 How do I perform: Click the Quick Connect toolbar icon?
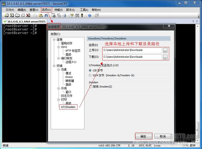point(12,15)
